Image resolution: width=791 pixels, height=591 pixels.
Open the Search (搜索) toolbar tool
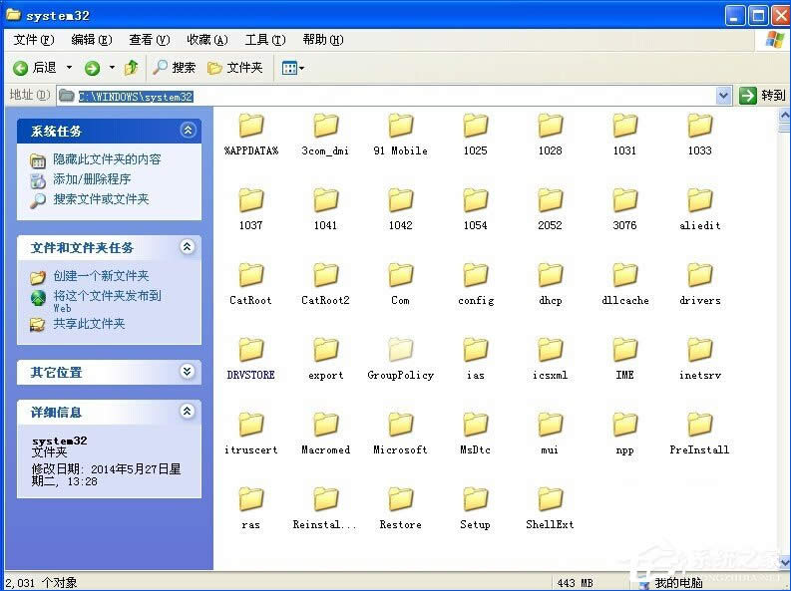pos(174,68)
